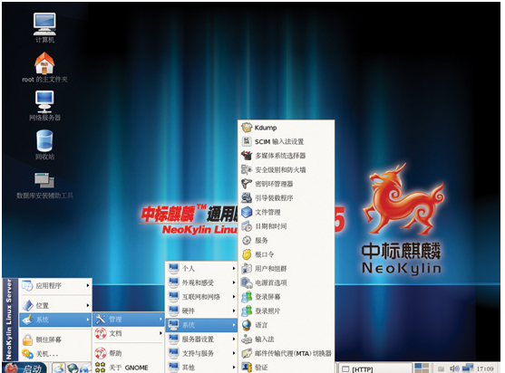Open 用户和组群 management
Screen dimensions: 505x373
click(x=286, y=269)
